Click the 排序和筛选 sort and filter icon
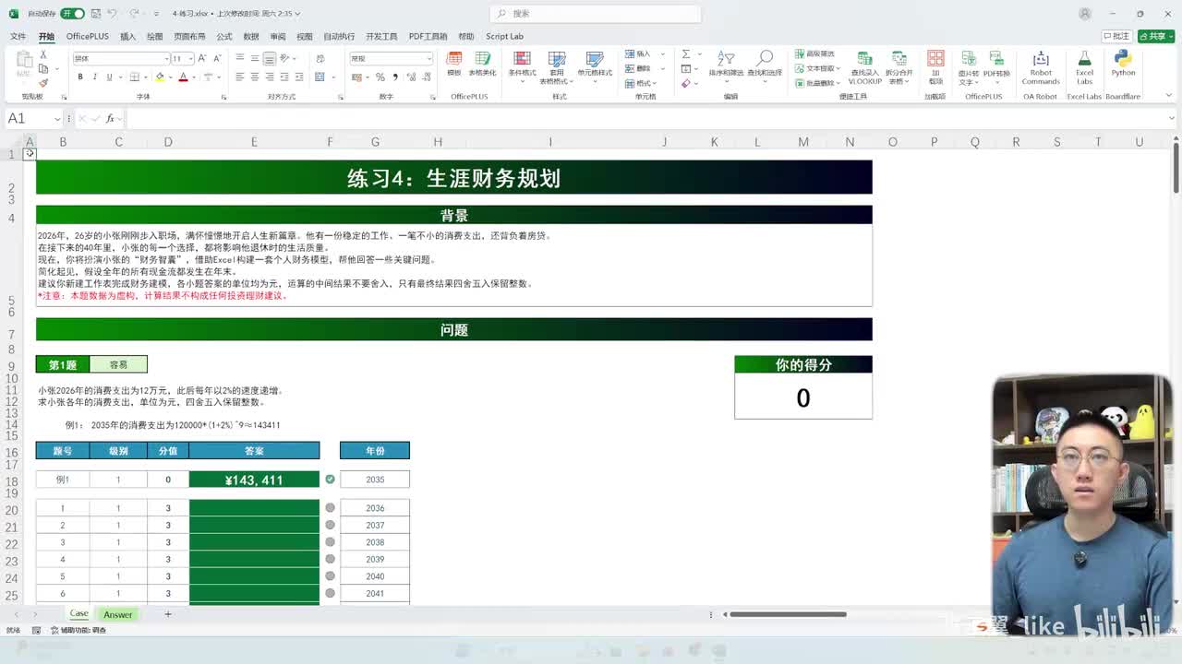The image size is (1182, 664). click(727, 58)
